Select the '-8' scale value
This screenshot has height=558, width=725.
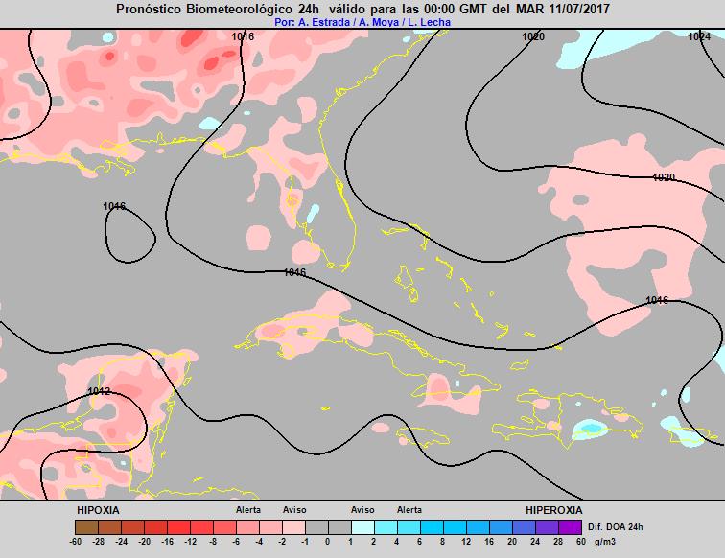click(214, 542)
